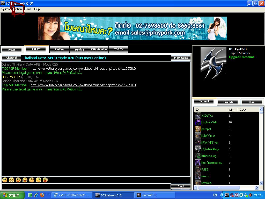Select the Friends tab in user panel
Screen dimensions: 265x199
point(228,102)
